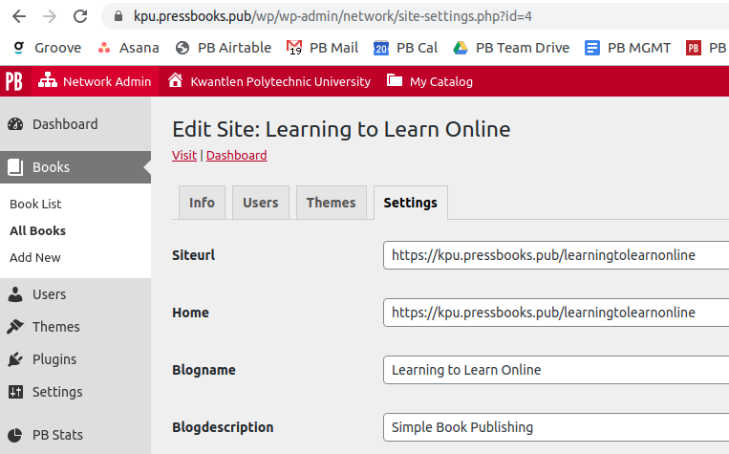Click the Visit link under site title
Viewport: 729px width, 454px height.
pyautogui.click(x=183, y=156)
